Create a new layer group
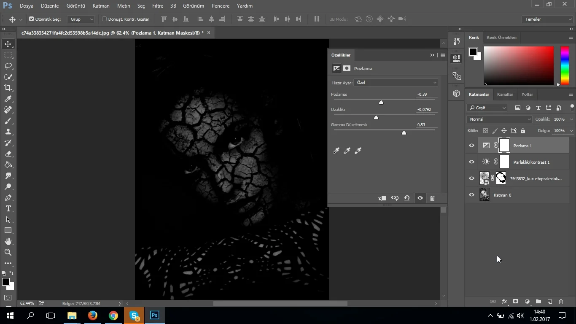Viewport: 576px width, 324px height. point(538,302)
